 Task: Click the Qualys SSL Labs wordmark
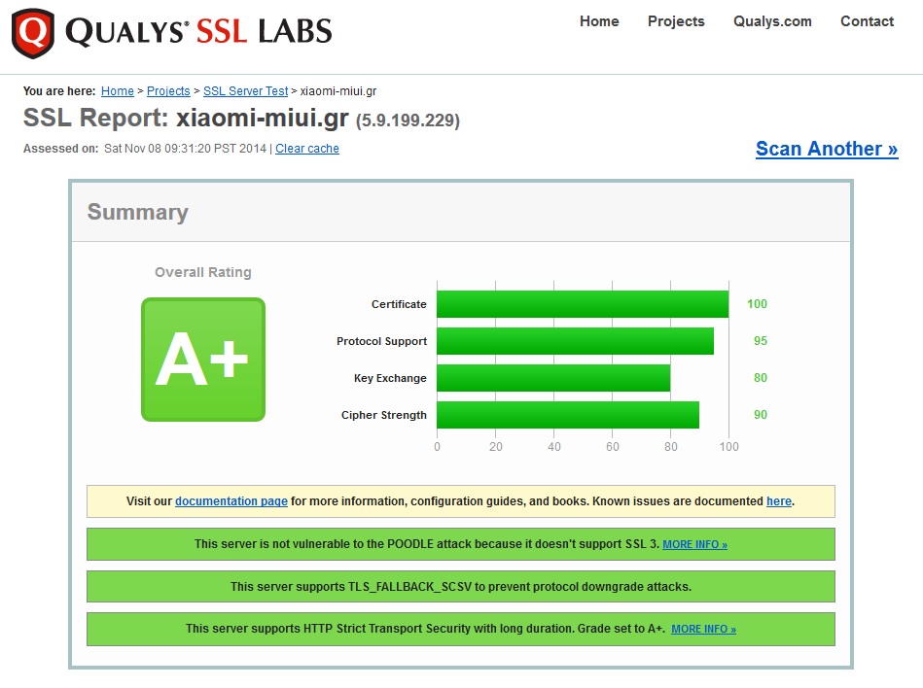click(x=198, y=31)
